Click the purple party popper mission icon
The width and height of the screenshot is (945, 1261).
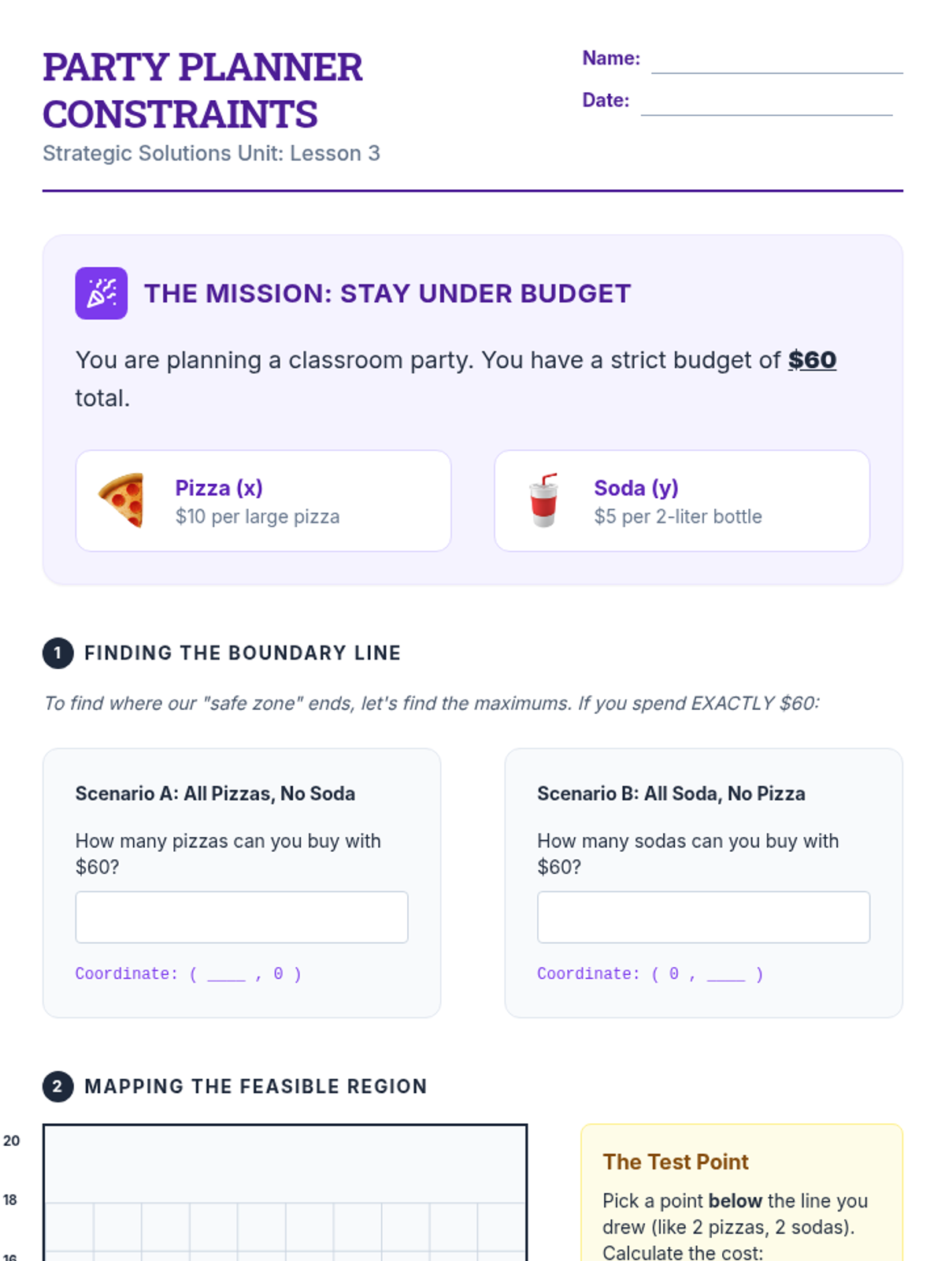click(102, 293)
